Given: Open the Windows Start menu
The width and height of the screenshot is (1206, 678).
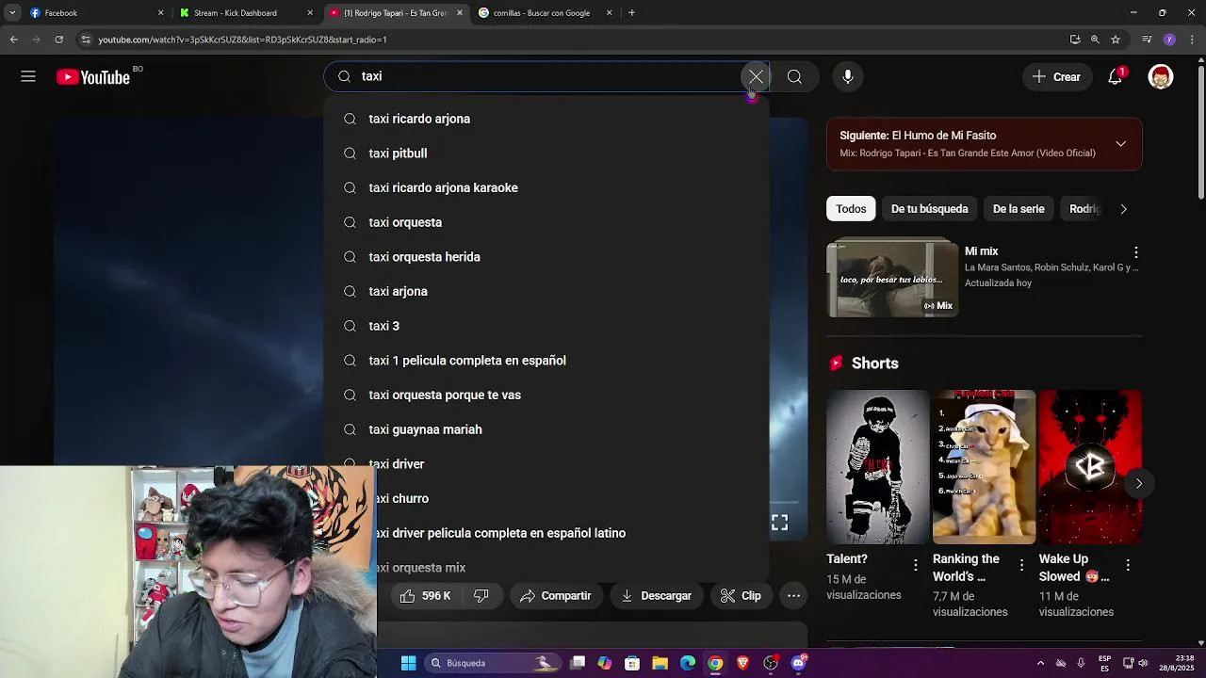Looking at the screenshot, I should point(408,663).
